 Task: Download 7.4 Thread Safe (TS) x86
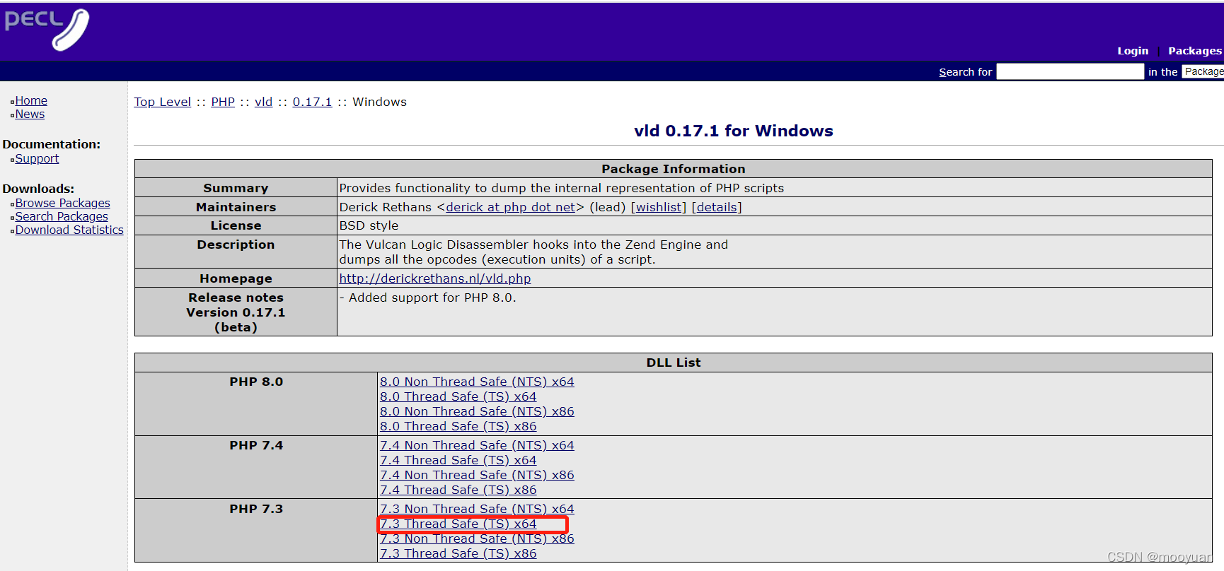pyautogui.click(x=458, y=490)
